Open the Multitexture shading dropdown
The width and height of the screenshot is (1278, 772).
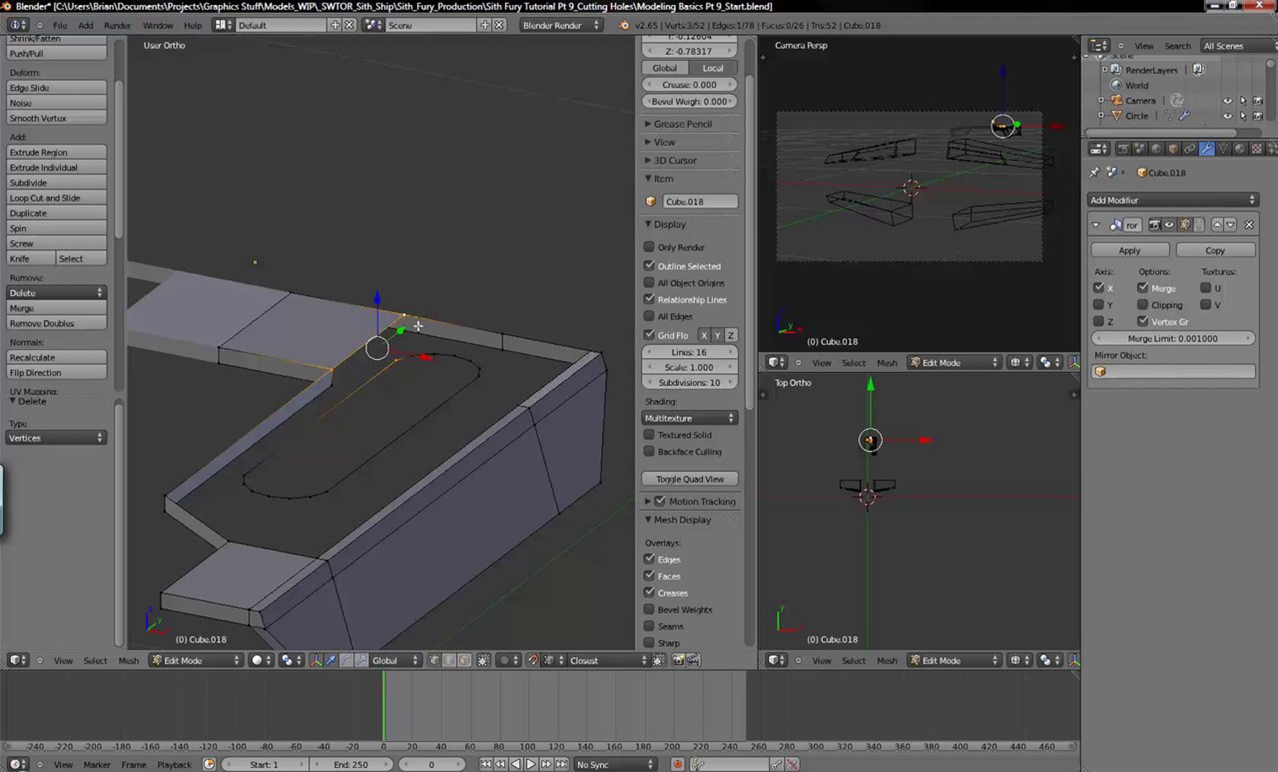click(689, 418)
